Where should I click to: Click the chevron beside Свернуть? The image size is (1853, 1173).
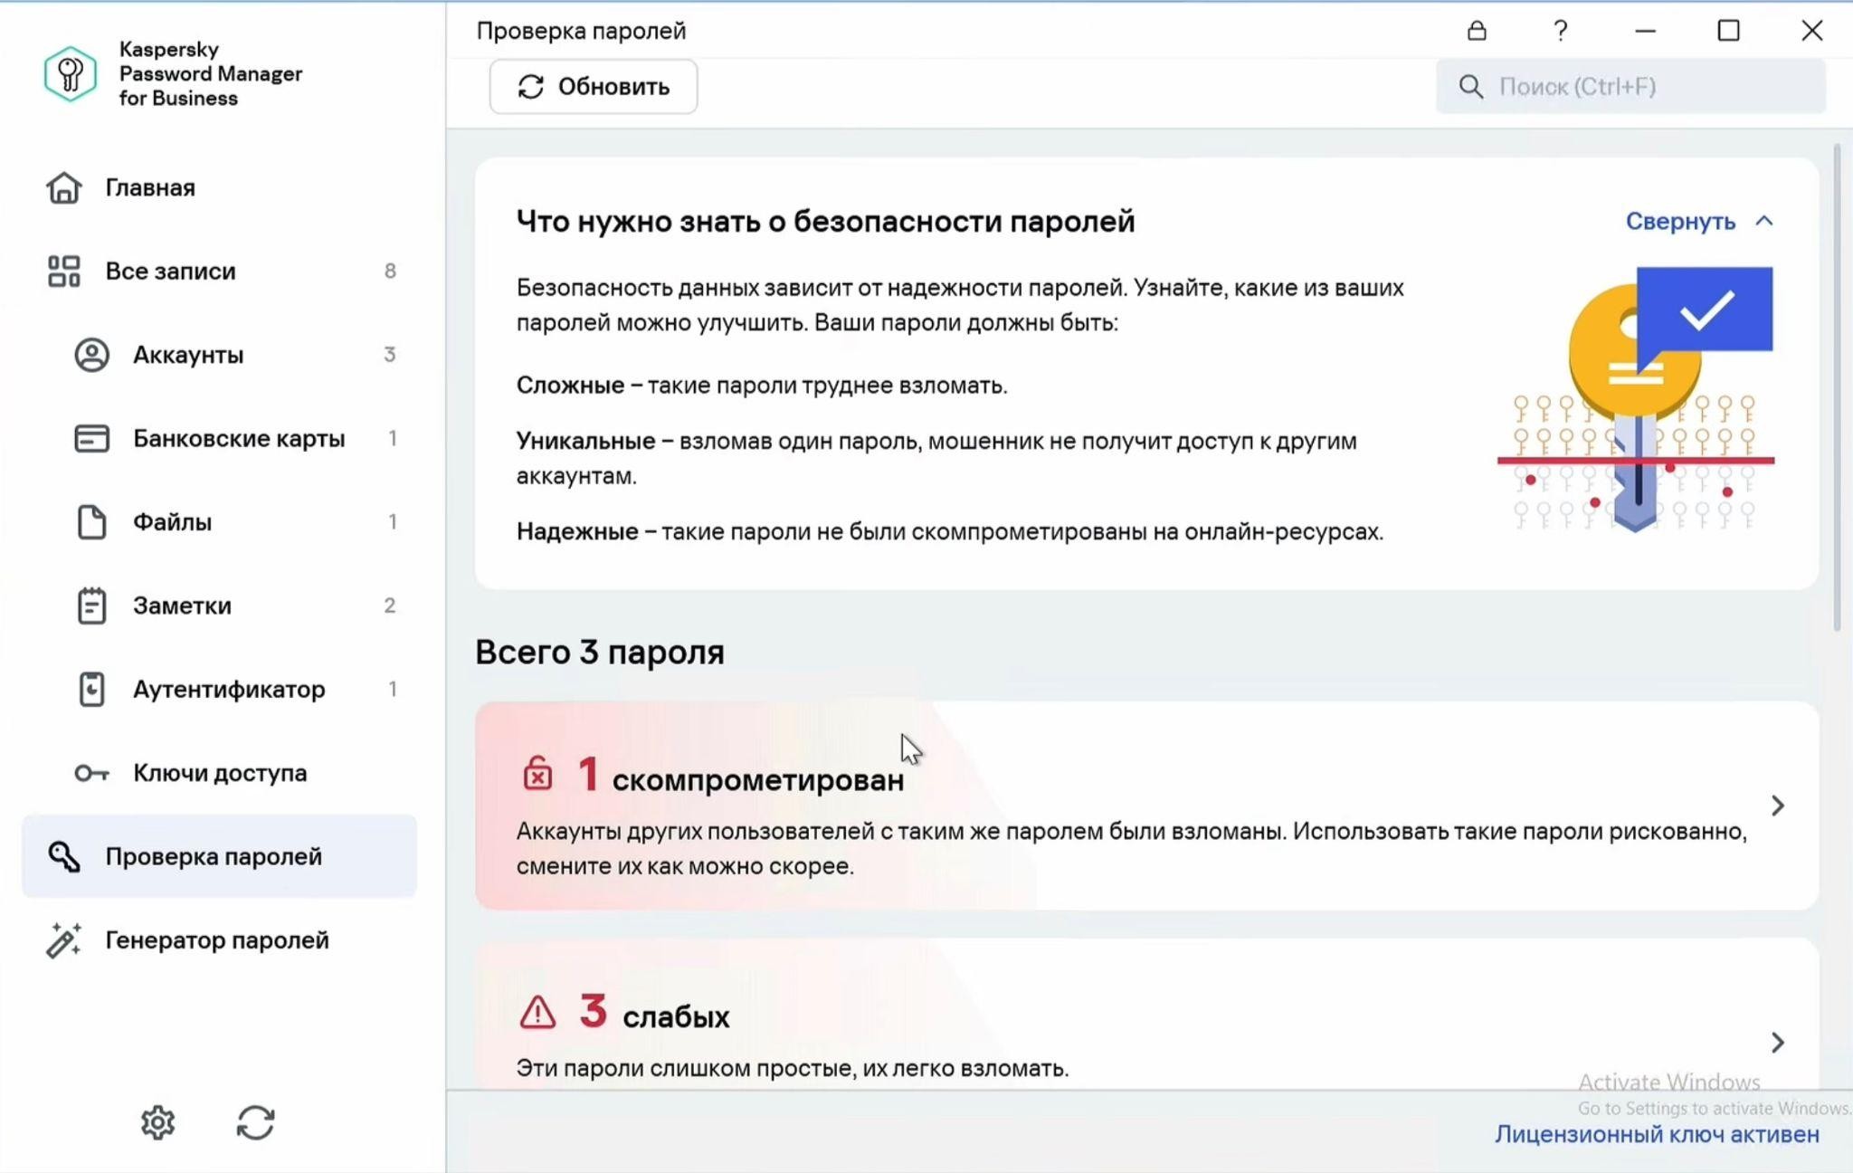coord(1763,221)
